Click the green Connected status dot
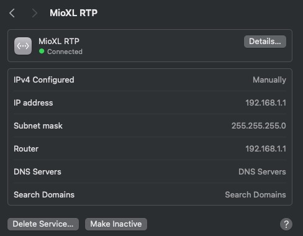 point(42,51)
